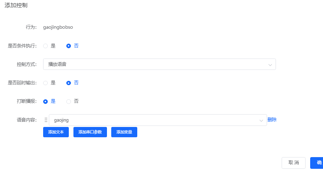
Task: Click the gaojingbobso behavior value
Action: click(58, 27)
